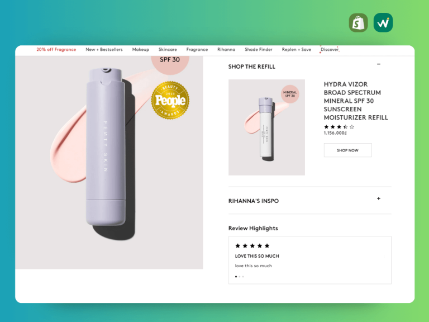The image size is (429, 322).
Task: Click the 'love this so much' review body text
Action: pos(254,266)
